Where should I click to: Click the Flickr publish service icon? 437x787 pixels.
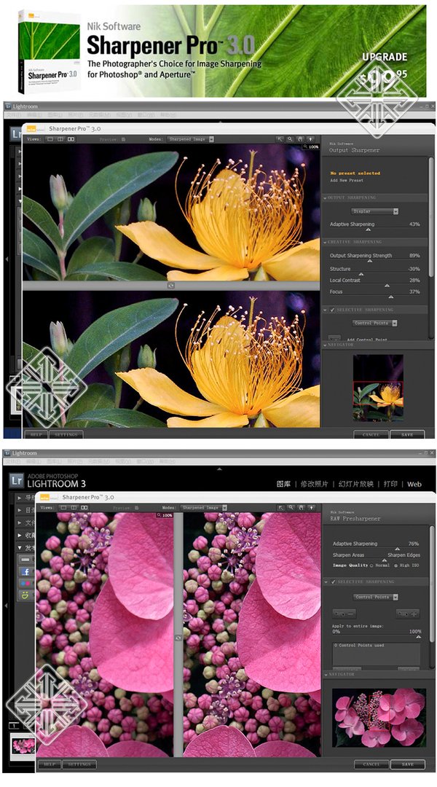25,583
